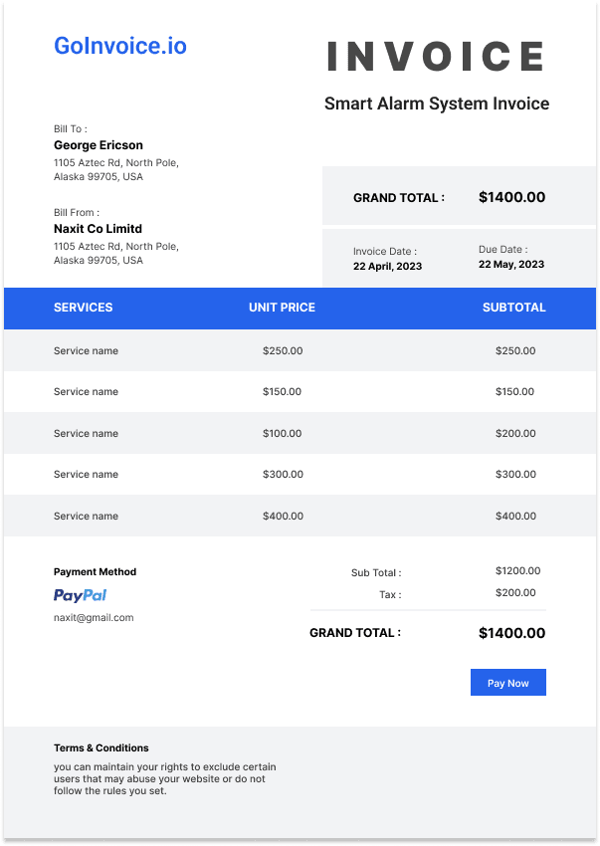Select the George Ericson customer name
Viewport: 600px width, 846px height.
(99, 145)
